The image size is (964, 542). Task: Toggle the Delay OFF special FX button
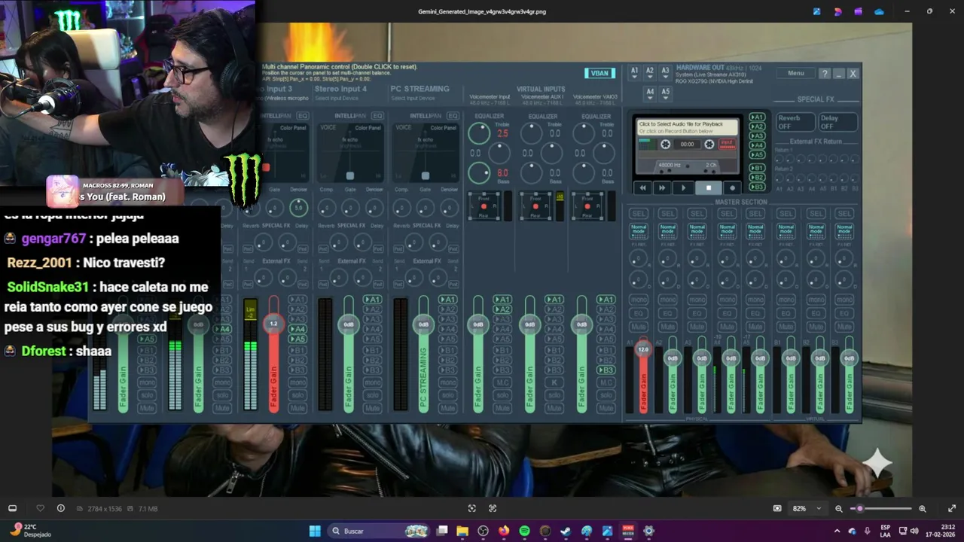pos(837,122)
